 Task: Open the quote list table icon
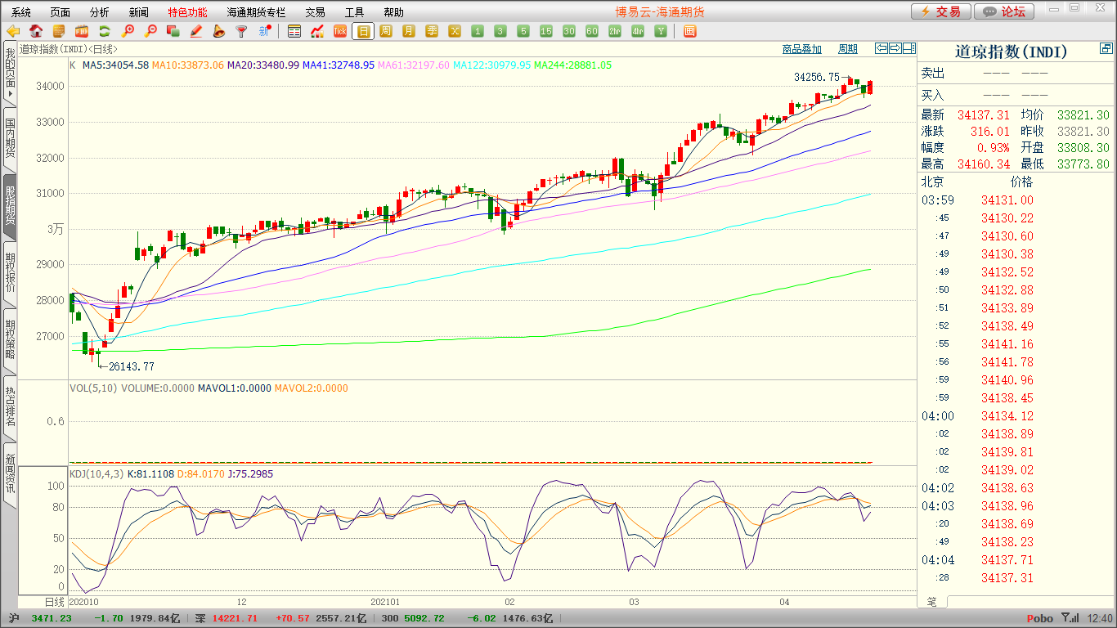click(294, 31)
